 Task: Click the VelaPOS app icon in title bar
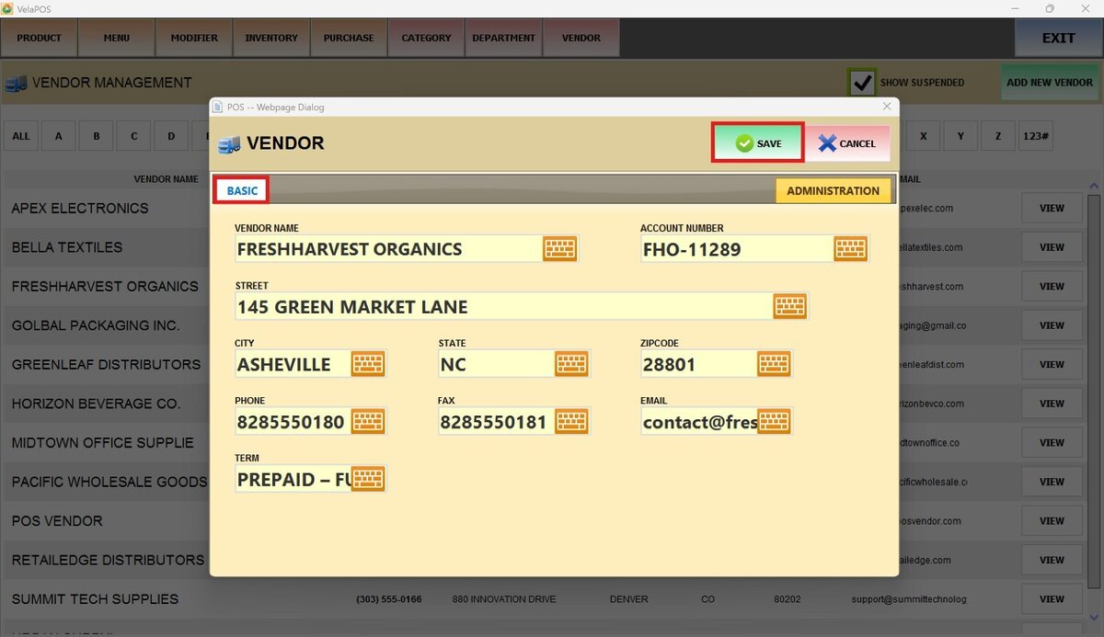8,9
